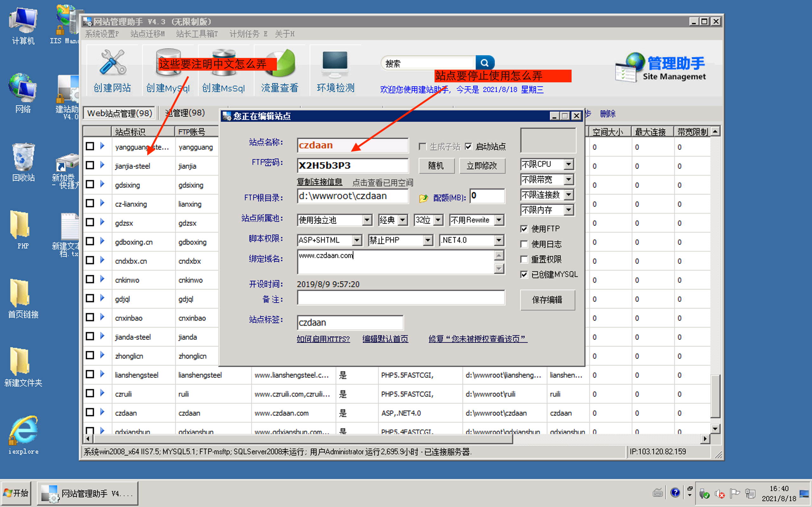Click the 随机 password button

[436, 166]
